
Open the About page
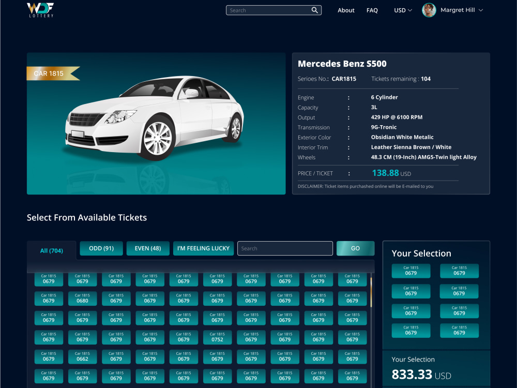(346, 10)
